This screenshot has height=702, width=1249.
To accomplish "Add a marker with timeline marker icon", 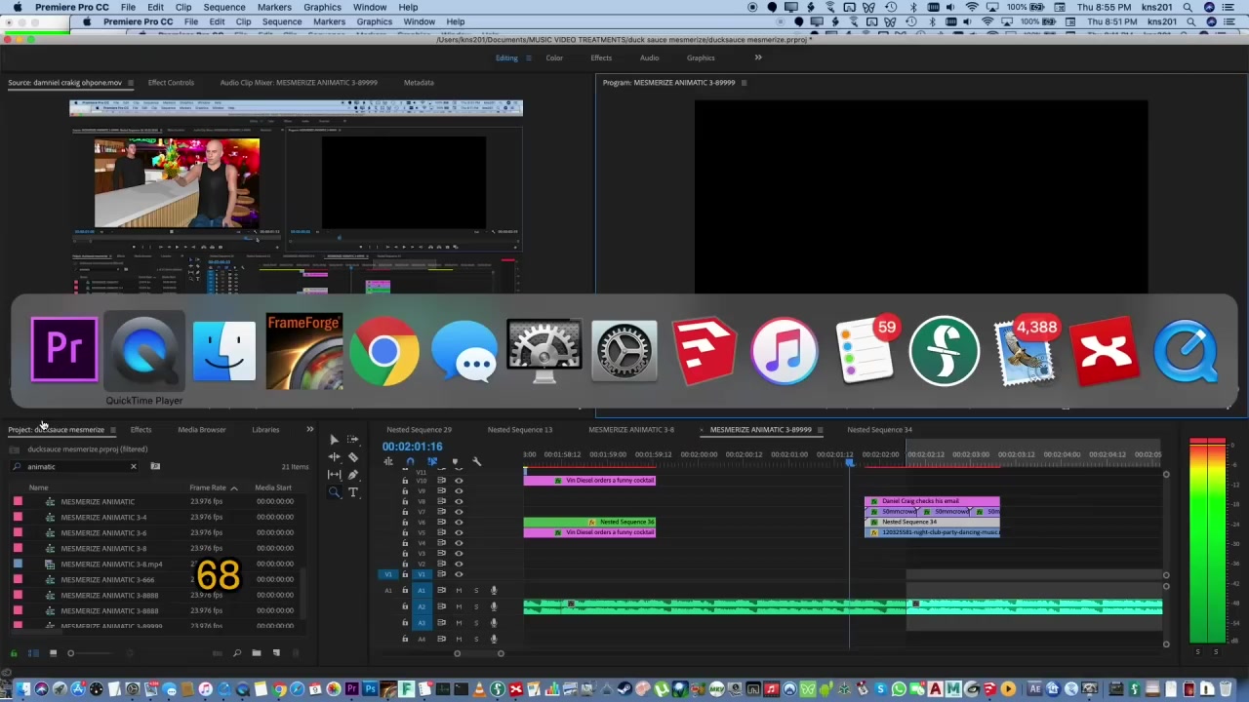I will point(455,461).
